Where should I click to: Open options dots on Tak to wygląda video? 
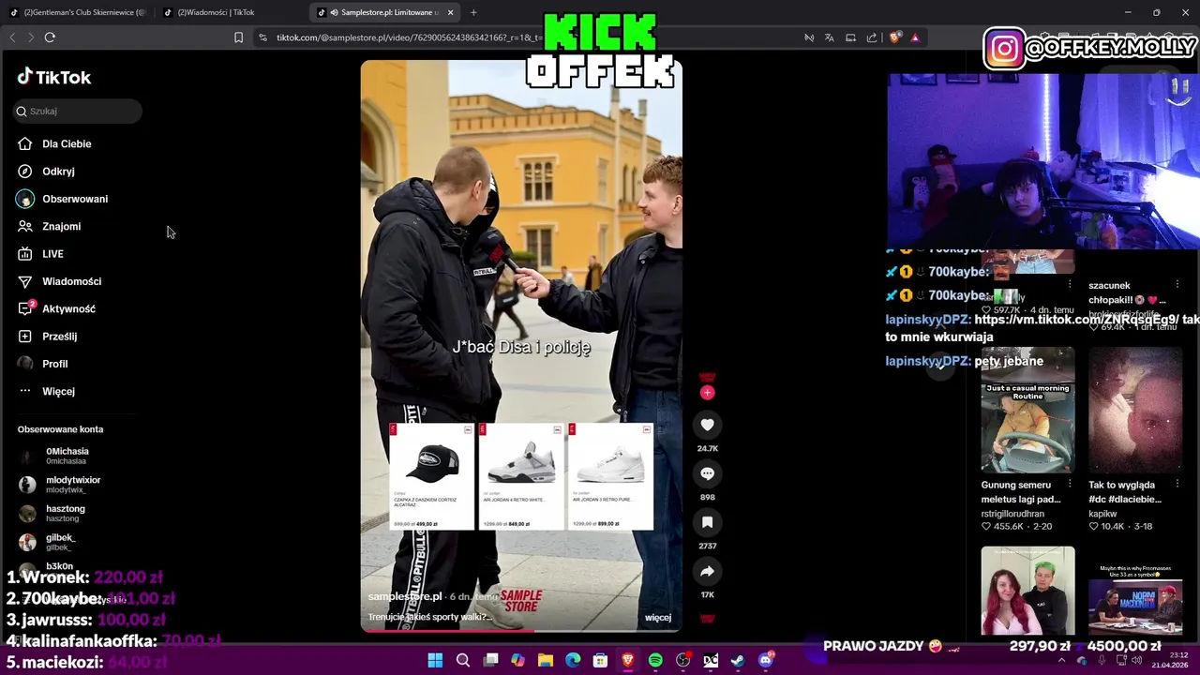tap(1177, 485)
